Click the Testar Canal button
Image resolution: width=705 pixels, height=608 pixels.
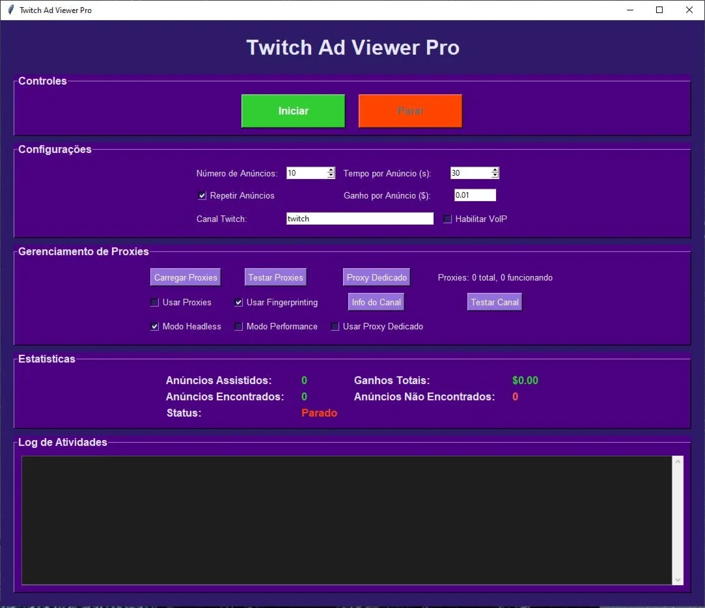point(495,302)
